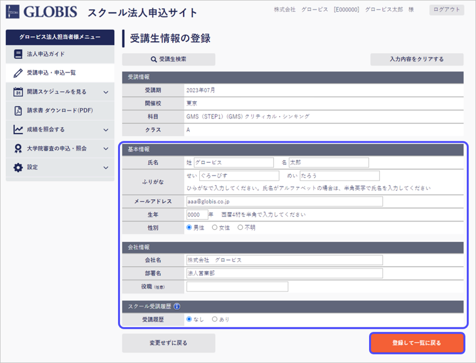This screenshot has width=476, height=363.
Task: Click the めい furigana input field
Action: click(340, 176)
